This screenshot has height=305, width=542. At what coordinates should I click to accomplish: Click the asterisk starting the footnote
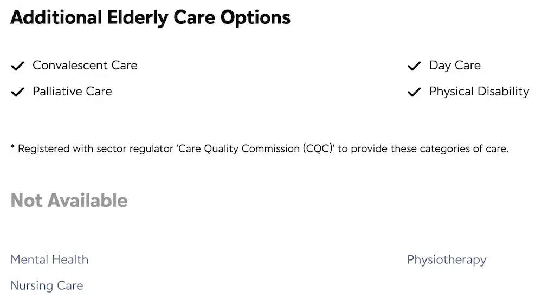coord(13,147)
